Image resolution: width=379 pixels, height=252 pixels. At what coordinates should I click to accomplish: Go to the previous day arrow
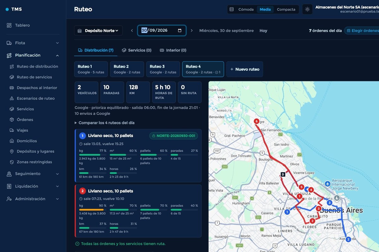pyautogui.click(x=132, y=31)
